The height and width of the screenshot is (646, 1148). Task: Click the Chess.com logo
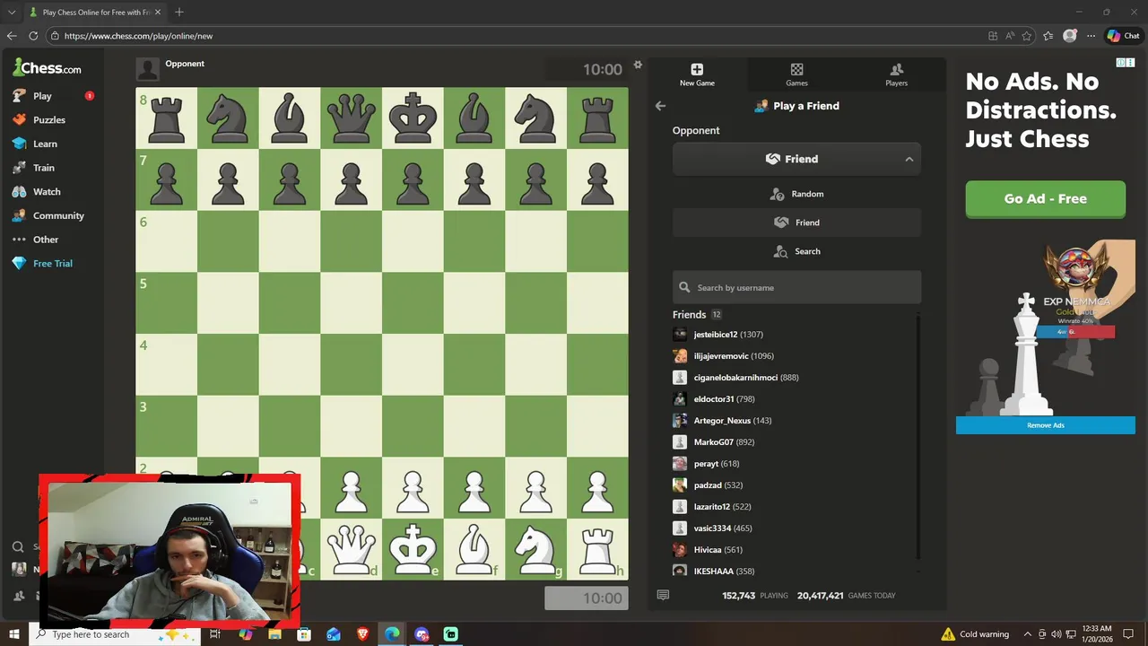(x=47, y=67)
